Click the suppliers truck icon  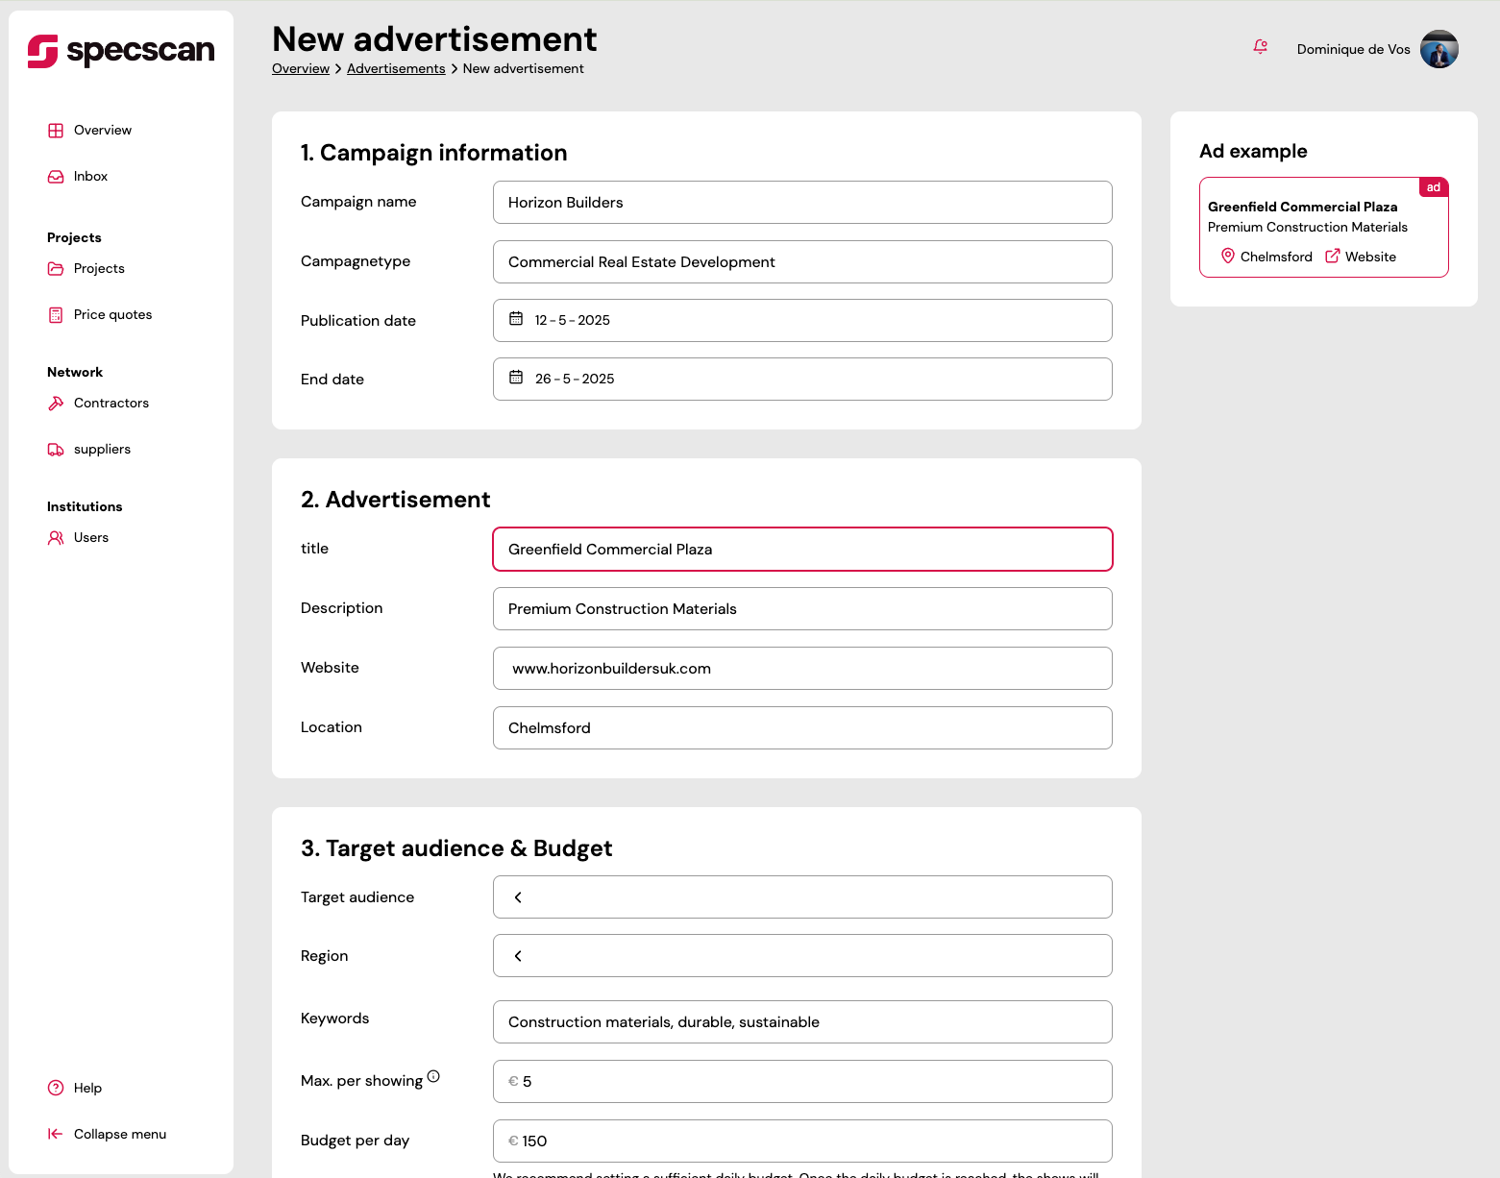tap(56, 450)
